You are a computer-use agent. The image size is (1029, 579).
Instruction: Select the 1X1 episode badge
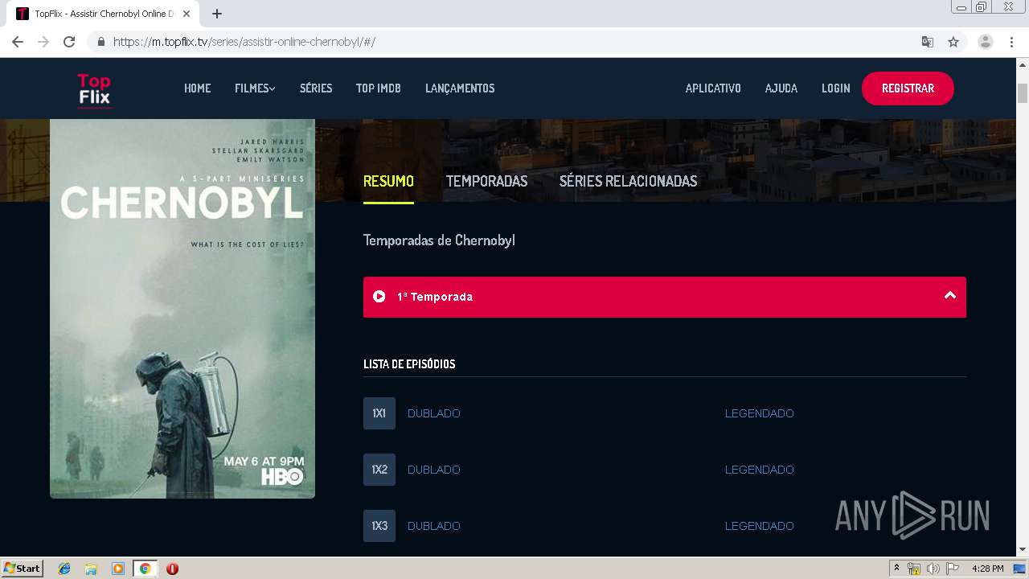point(379,413)
